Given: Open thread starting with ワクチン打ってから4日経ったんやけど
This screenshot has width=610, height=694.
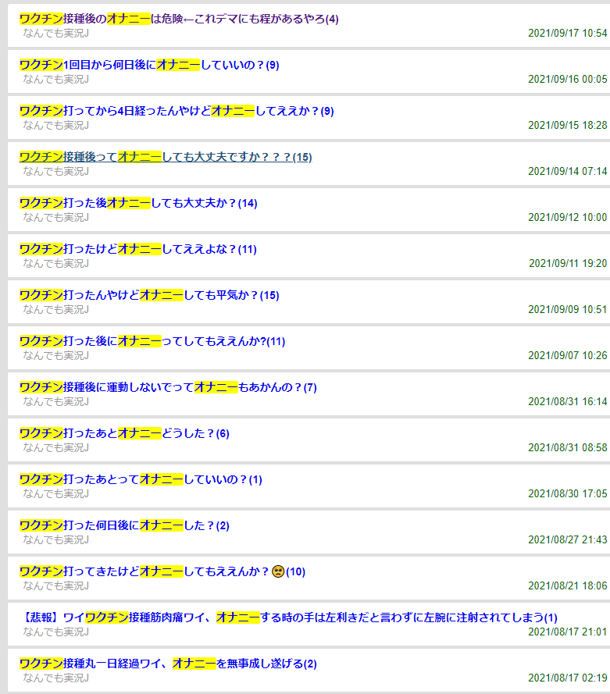Looking at the screenshot, I should click(176, 111).
